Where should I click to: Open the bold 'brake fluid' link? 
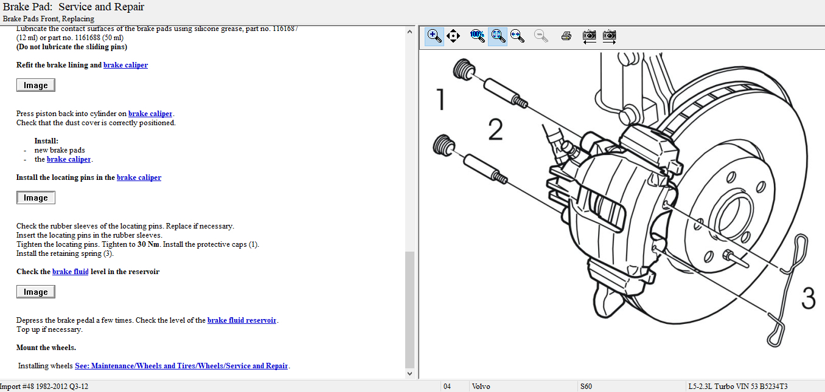[70, 272]
